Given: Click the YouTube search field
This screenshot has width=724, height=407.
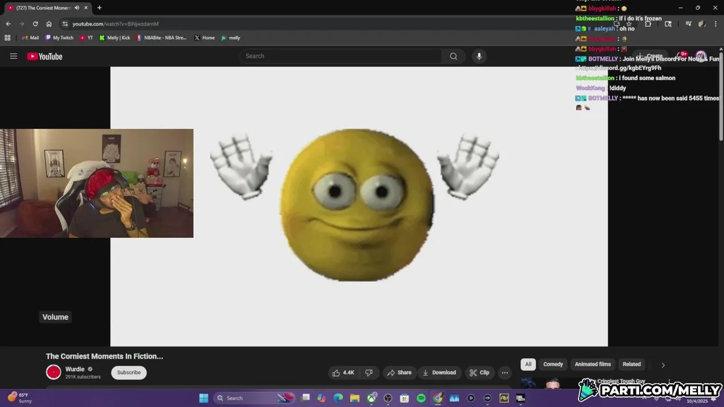Looking at the screenshot, I should coord(341,56).
